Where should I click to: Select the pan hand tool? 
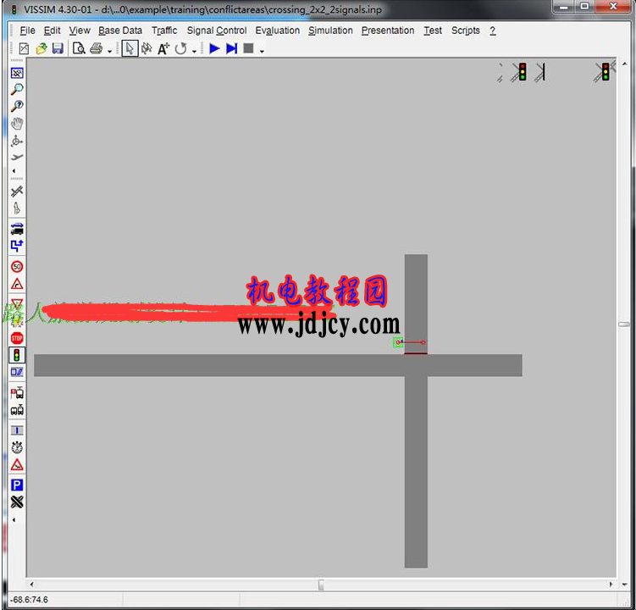coord(17,124)
